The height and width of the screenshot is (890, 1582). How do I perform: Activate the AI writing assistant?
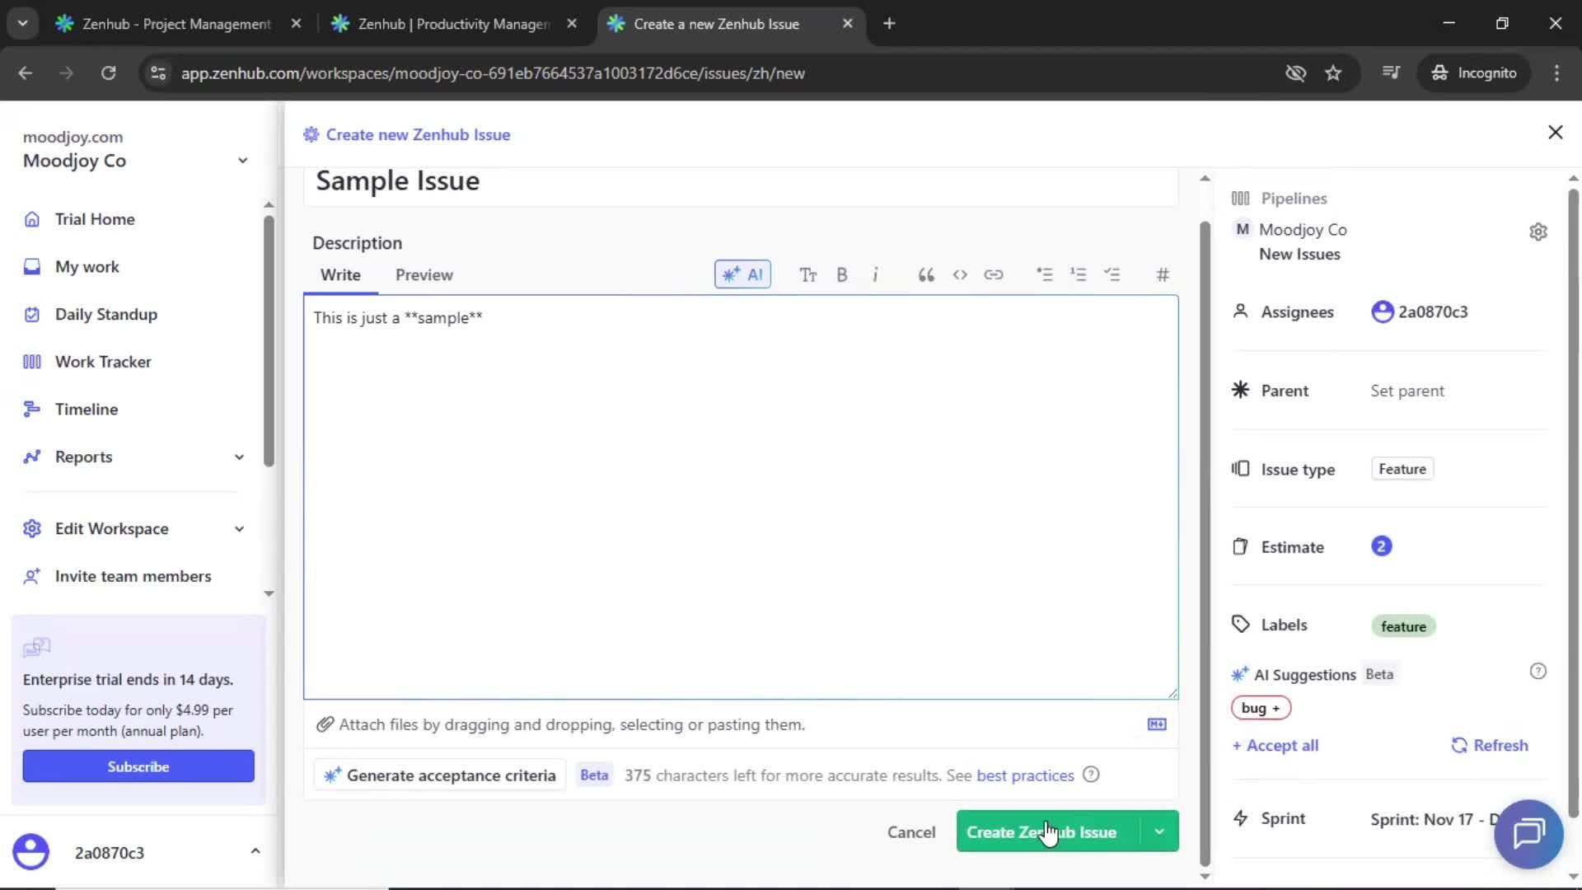[x=742, y=274]
